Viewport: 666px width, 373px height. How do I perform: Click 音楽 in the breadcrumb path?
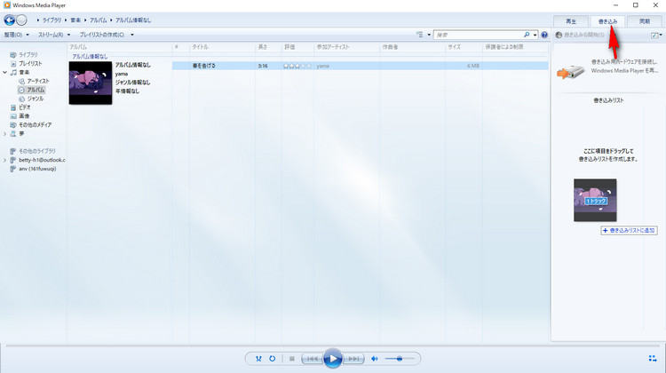75,20
